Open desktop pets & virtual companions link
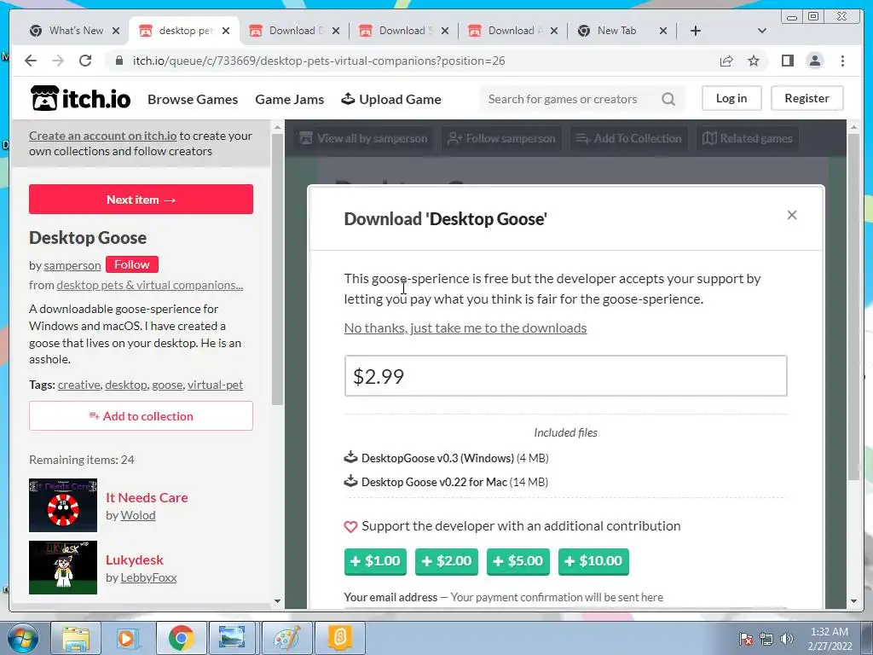Image resolution: width=873 pixels, height=655 pixels. click(150, 285)
